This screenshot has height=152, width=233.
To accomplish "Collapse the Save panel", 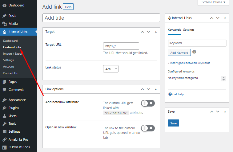I will coord(225,112).
